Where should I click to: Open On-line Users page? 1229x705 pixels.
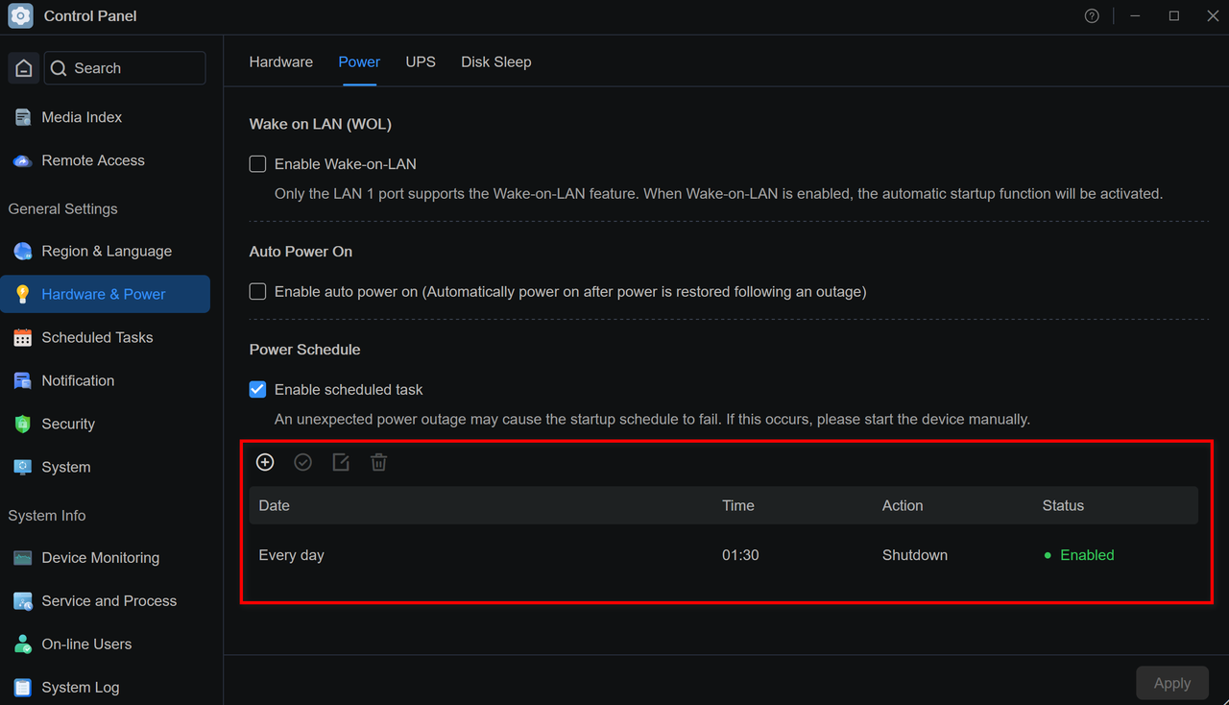click(x=106, y=644)
